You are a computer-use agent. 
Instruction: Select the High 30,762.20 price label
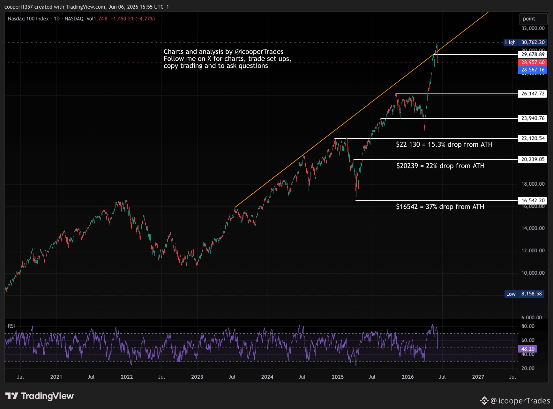coord(525,42)
